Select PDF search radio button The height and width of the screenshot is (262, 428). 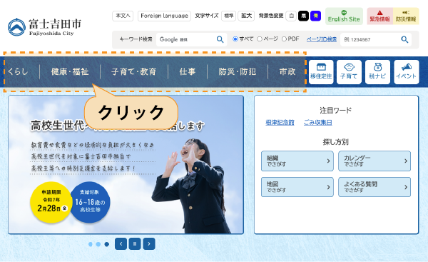(284, 39)
